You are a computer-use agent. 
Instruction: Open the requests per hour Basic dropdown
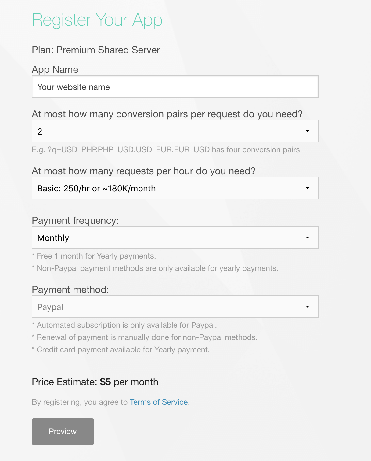[175, 188]
